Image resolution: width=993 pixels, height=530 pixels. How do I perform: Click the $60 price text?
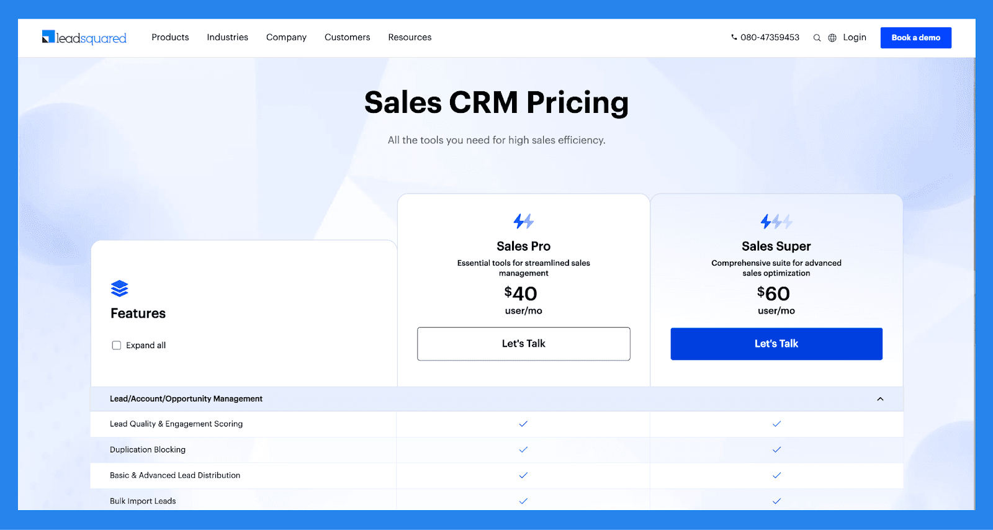(x=773, y=294)
